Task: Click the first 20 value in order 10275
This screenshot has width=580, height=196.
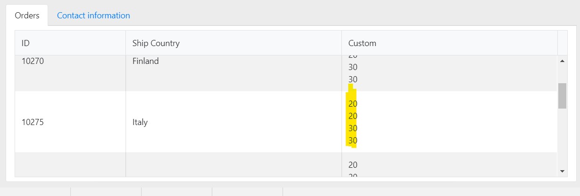Action: pos(353,104)
